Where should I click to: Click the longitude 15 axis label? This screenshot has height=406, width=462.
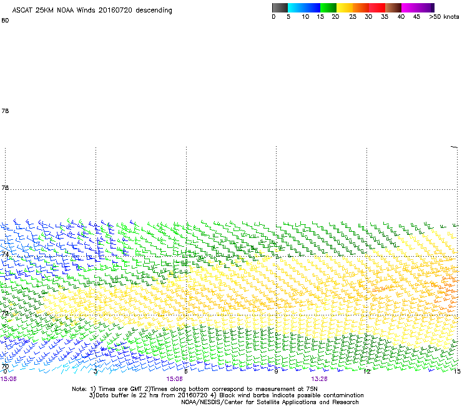457,372
